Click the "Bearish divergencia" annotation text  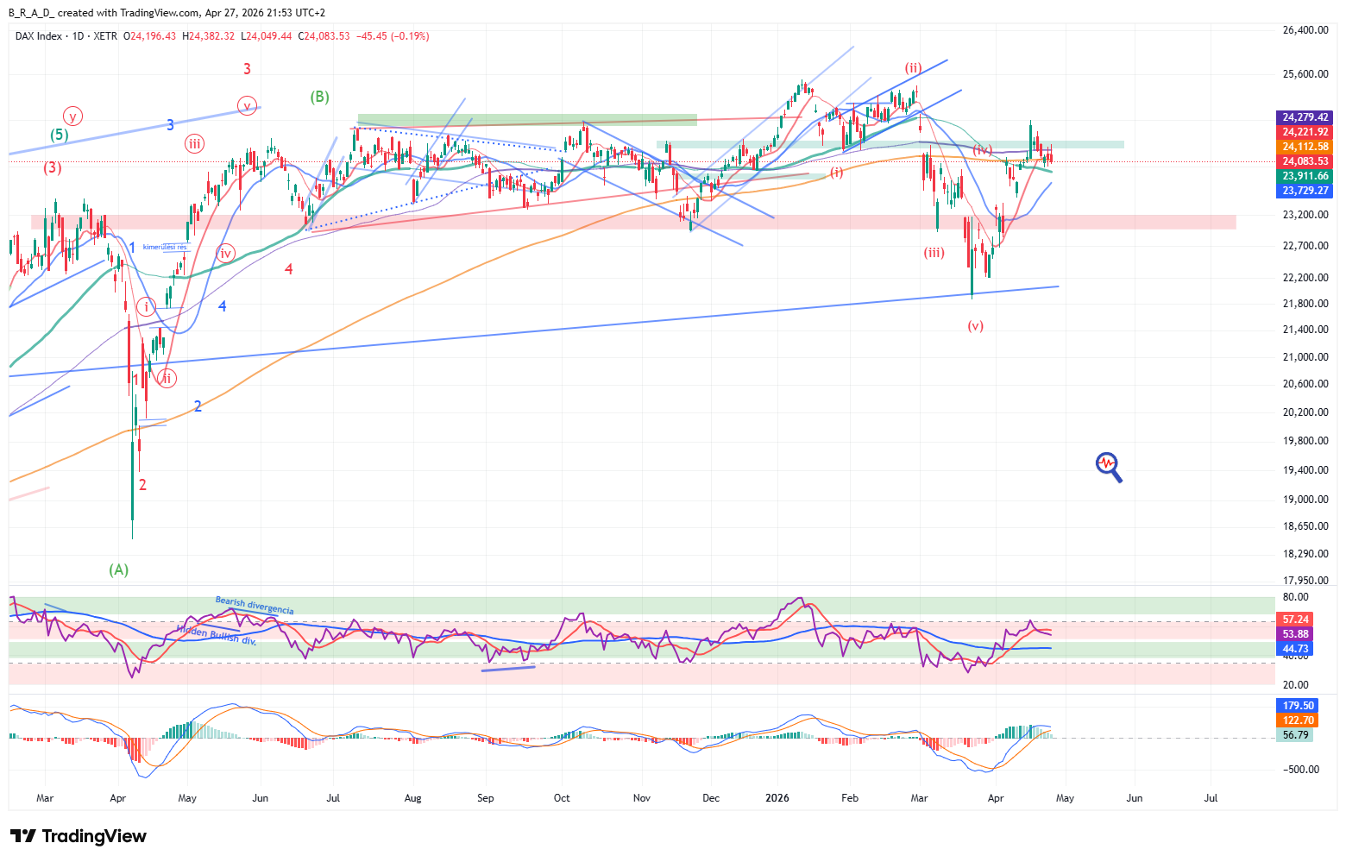254,606
